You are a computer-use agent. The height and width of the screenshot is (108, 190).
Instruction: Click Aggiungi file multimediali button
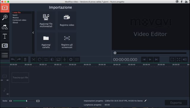pyautogui.click(x=46, y=20)
